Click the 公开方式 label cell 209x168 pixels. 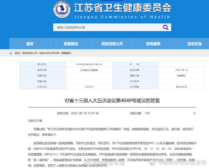43,87
